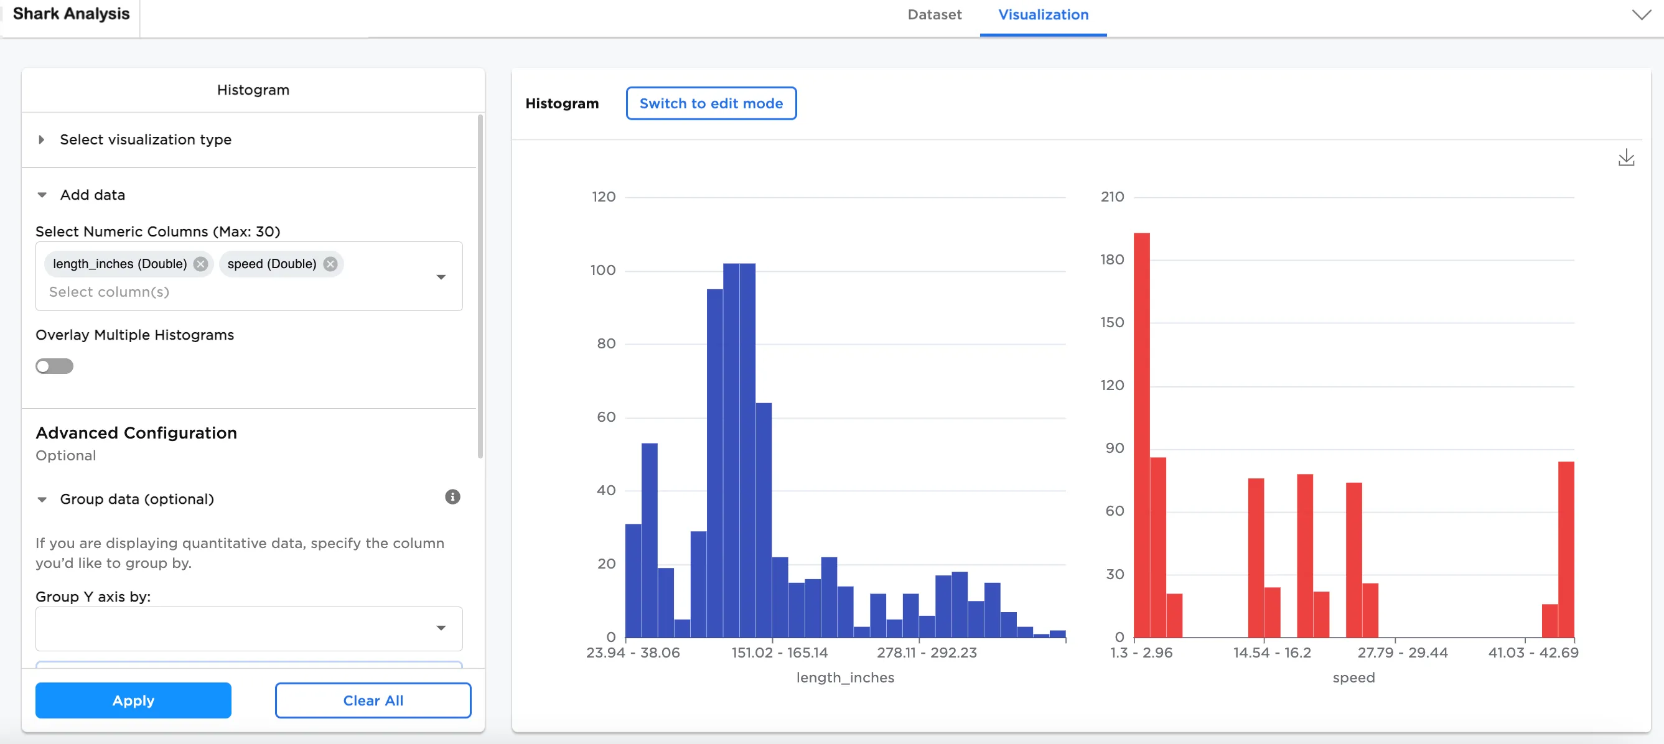Collapse the Add data section
The width and height of the screenshot is (1664, 744).
pyautogui.click(x=42, y=195)
